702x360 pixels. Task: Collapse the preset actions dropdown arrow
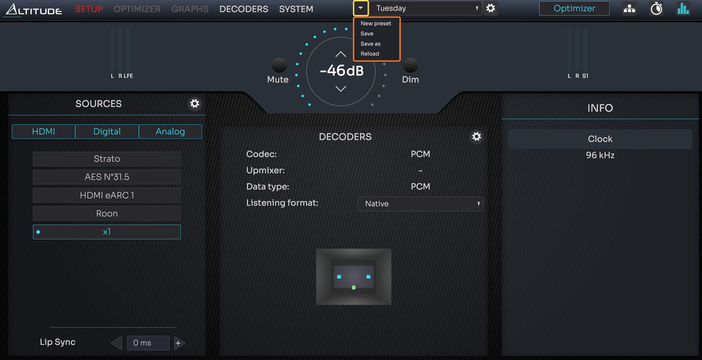pos(360,8)
